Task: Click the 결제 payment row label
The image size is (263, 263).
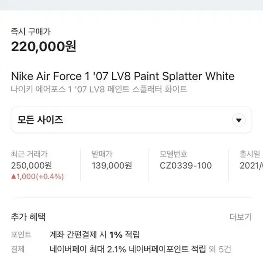Action: click(18, 249)
